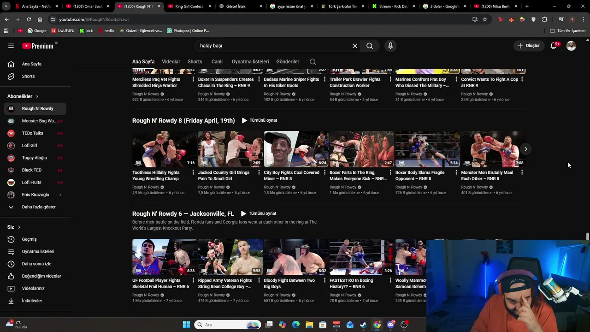Open Daha sonra izle in sidebar
This screenshot has height=332, width=590.
[x=35, y=264]
